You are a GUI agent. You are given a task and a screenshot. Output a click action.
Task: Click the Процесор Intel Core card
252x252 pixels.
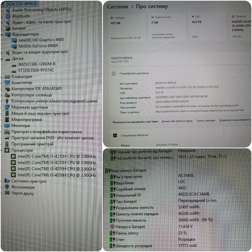(x=241, y=26)
